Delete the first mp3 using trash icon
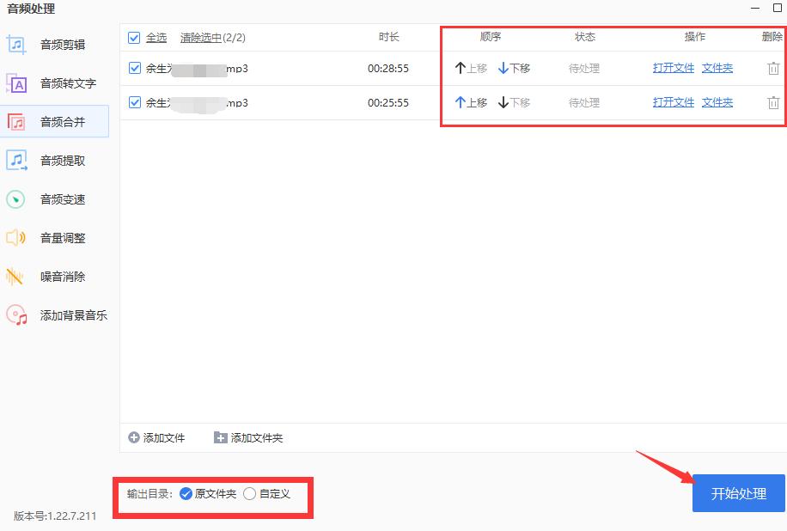 772,68
